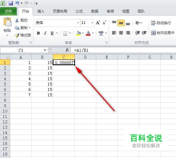Toggle align text left

point(114,33)
